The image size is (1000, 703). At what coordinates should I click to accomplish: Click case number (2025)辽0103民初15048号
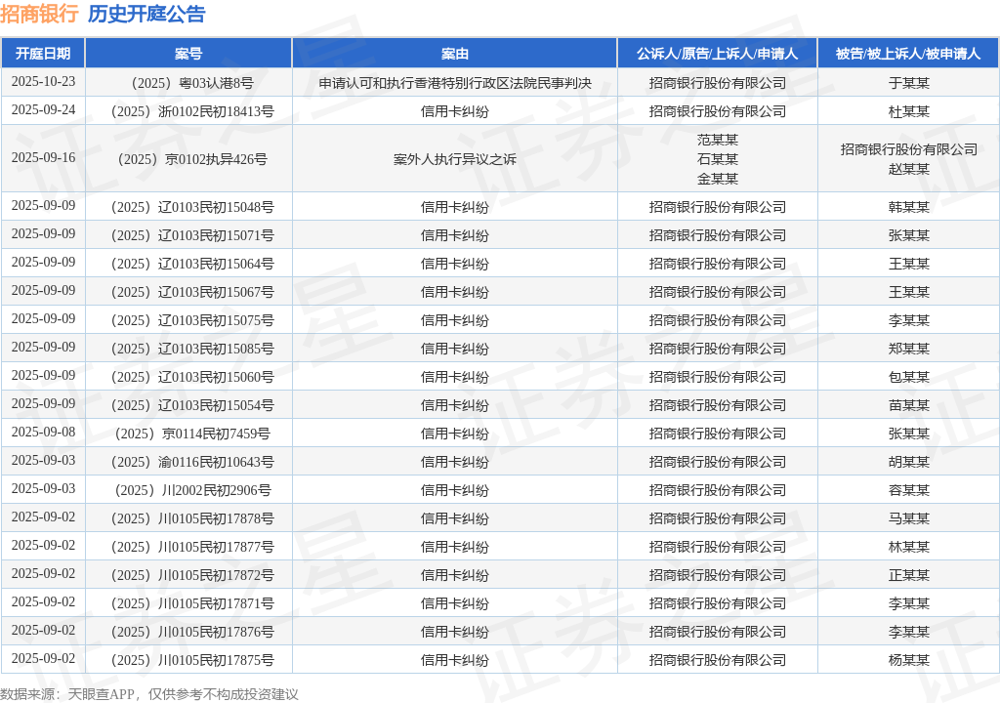click(x=188, y=207)
